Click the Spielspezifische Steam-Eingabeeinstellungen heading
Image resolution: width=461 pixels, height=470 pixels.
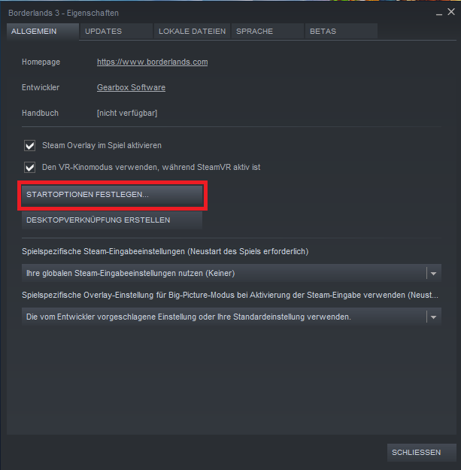tap(165, 251)
